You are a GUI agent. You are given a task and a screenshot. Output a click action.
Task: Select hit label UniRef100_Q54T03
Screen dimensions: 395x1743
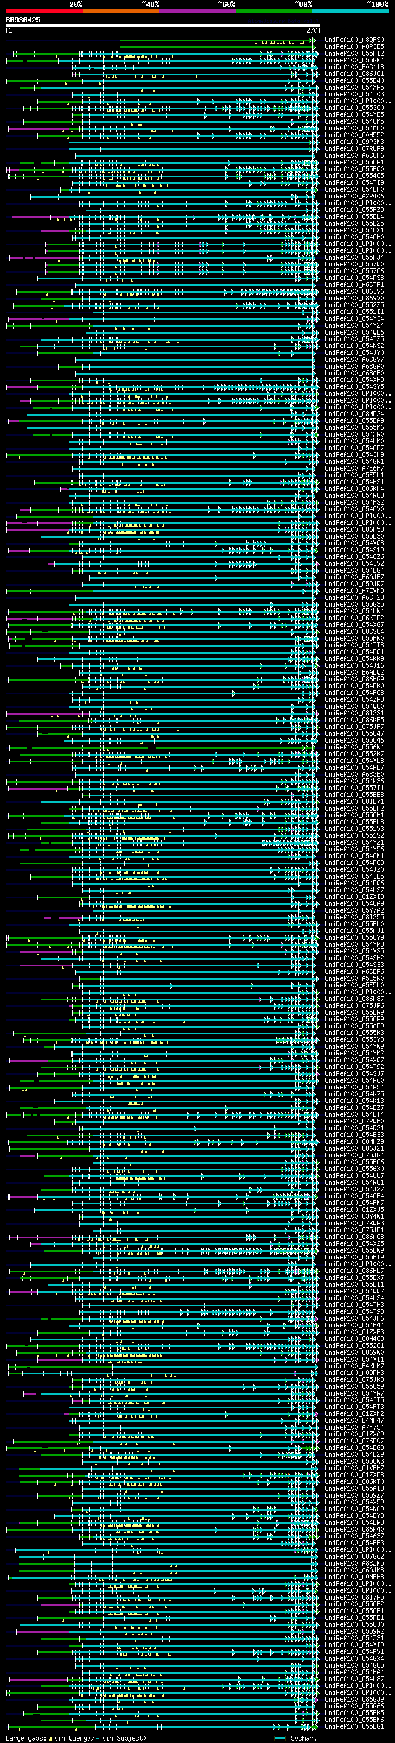[x=354, y=94]
